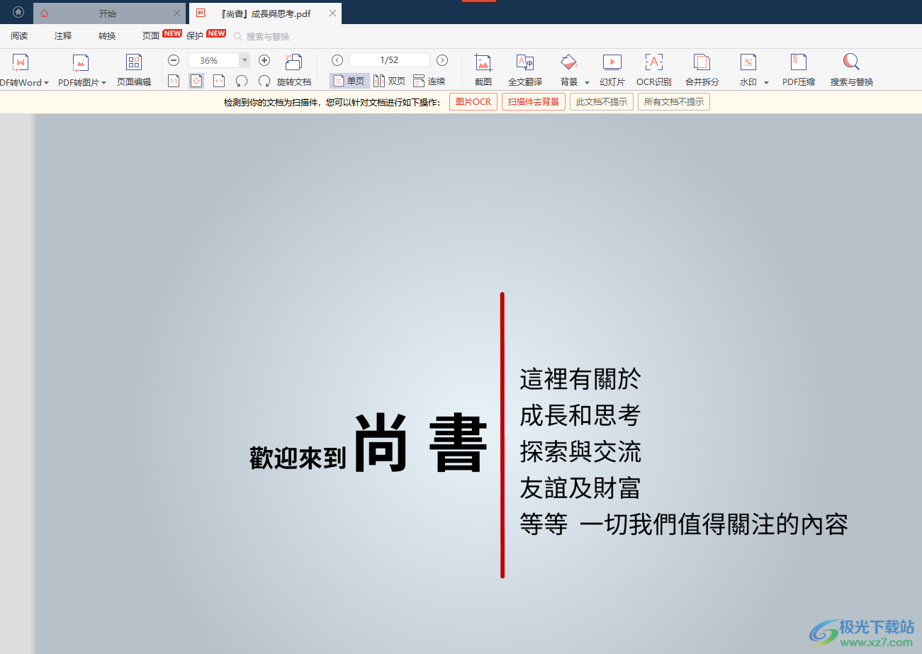Image resolution: width=922 pixels, height=654 pixels.
Task: Click the home icon in title bar
Action: [18, 12]
